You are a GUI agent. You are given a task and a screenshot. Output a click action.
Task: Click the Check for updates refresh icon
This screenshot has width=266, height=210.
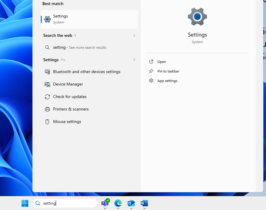(x=47, y=97)
